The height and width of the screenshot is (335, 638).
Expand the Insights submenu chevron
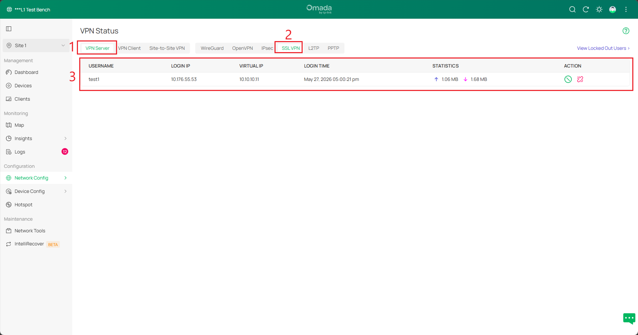point(65,138)
